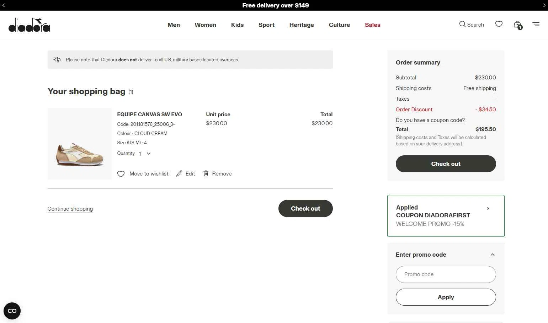Open the chat support bubble icon
548x323 pixels.
pos(12,311)
